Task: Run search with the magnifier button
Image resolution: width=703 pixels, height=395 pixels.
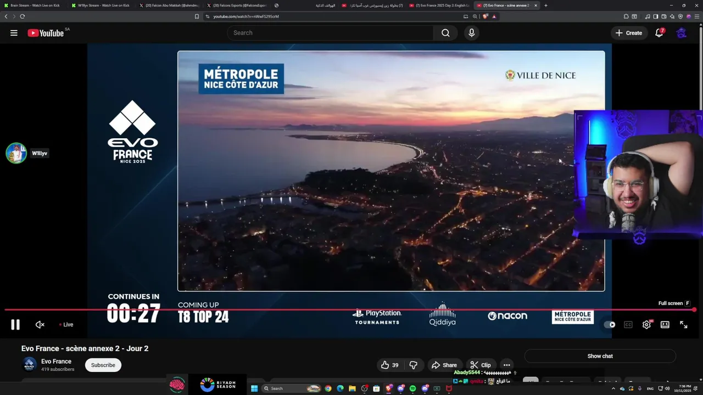Action: 445,33
